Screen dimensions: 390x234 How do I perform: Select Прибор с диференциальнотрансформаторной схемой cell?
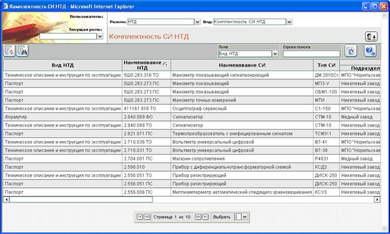click(x=242, y=167)
